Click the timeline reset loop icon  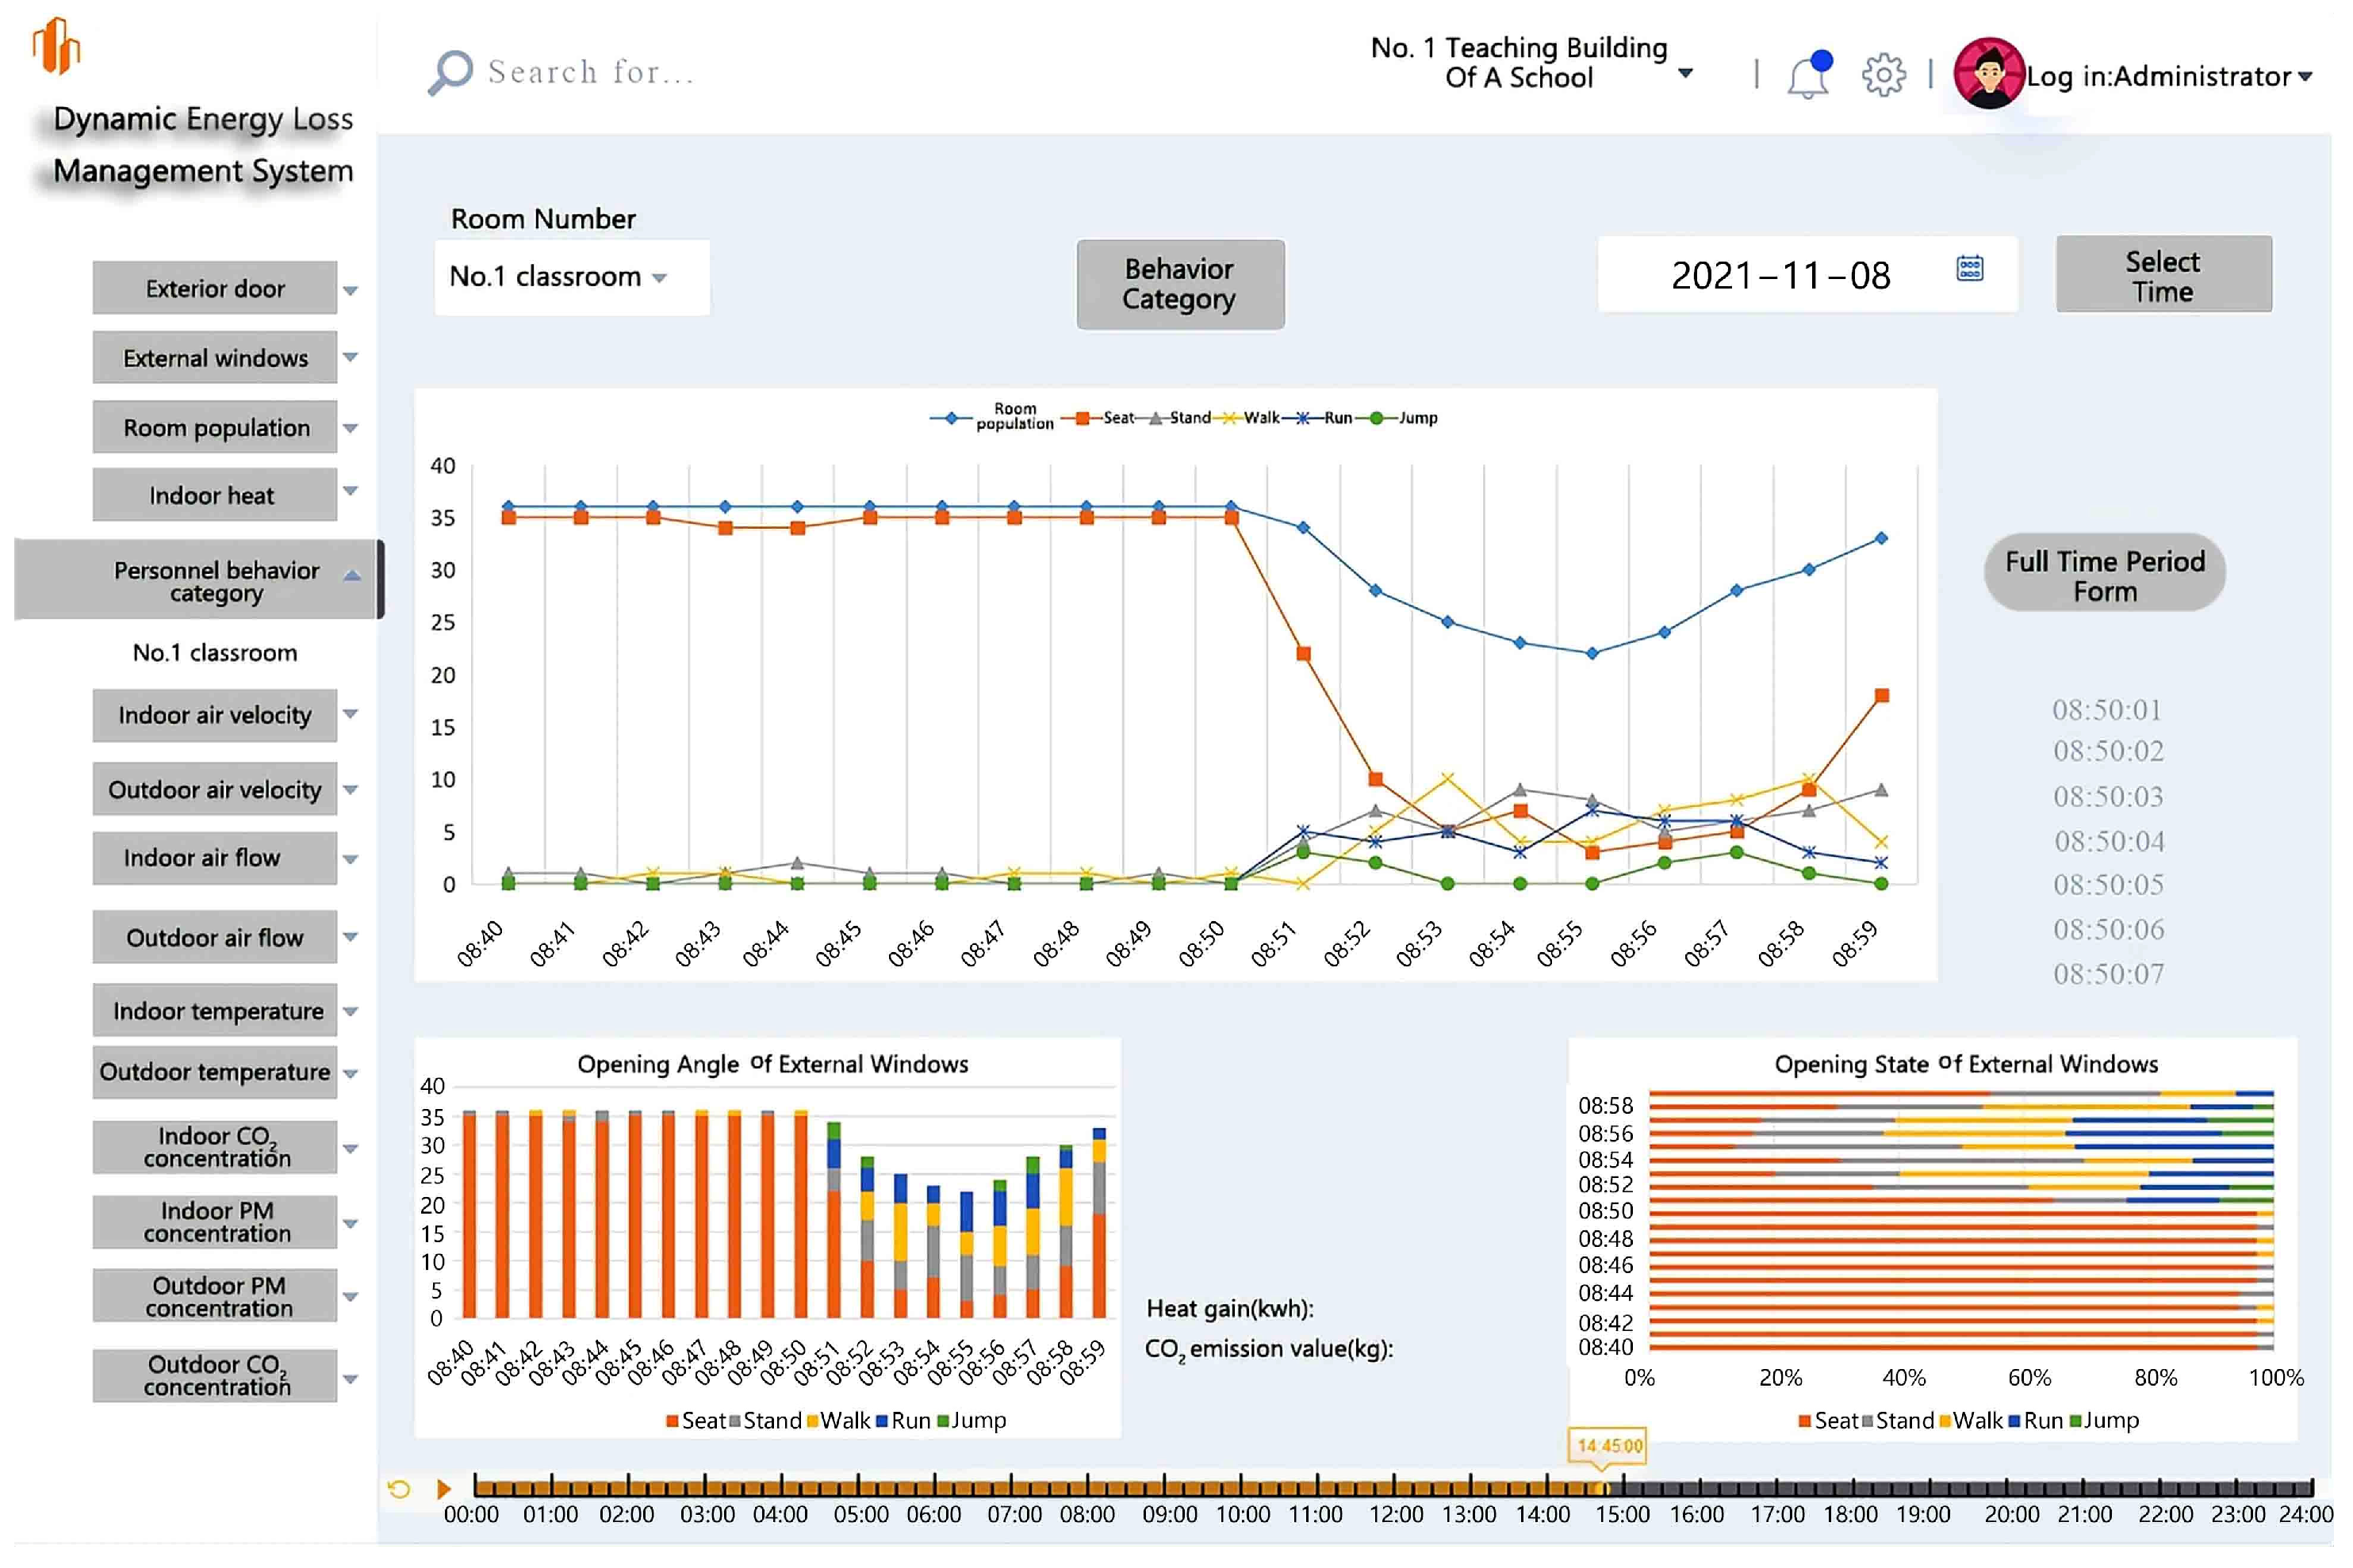(x=398, y=1489)
